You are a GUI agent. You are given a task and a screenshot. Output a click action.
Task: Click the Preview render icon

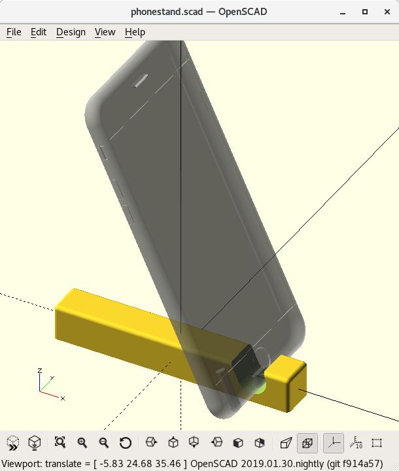coord(13,443)
